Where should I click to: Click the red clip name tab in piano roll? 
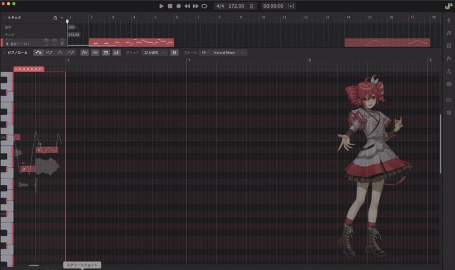point(28,69)
